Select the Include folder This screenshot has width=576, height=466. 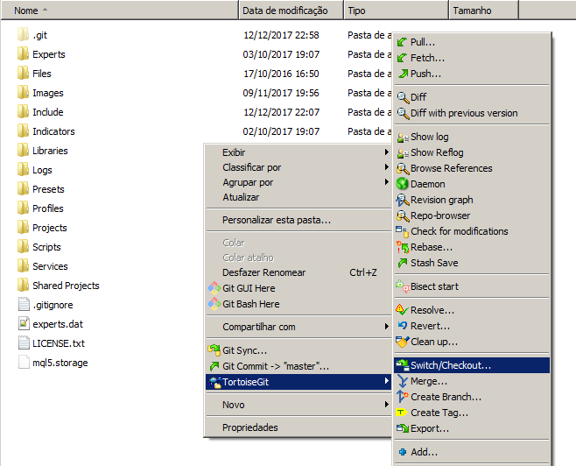point(40,112)
